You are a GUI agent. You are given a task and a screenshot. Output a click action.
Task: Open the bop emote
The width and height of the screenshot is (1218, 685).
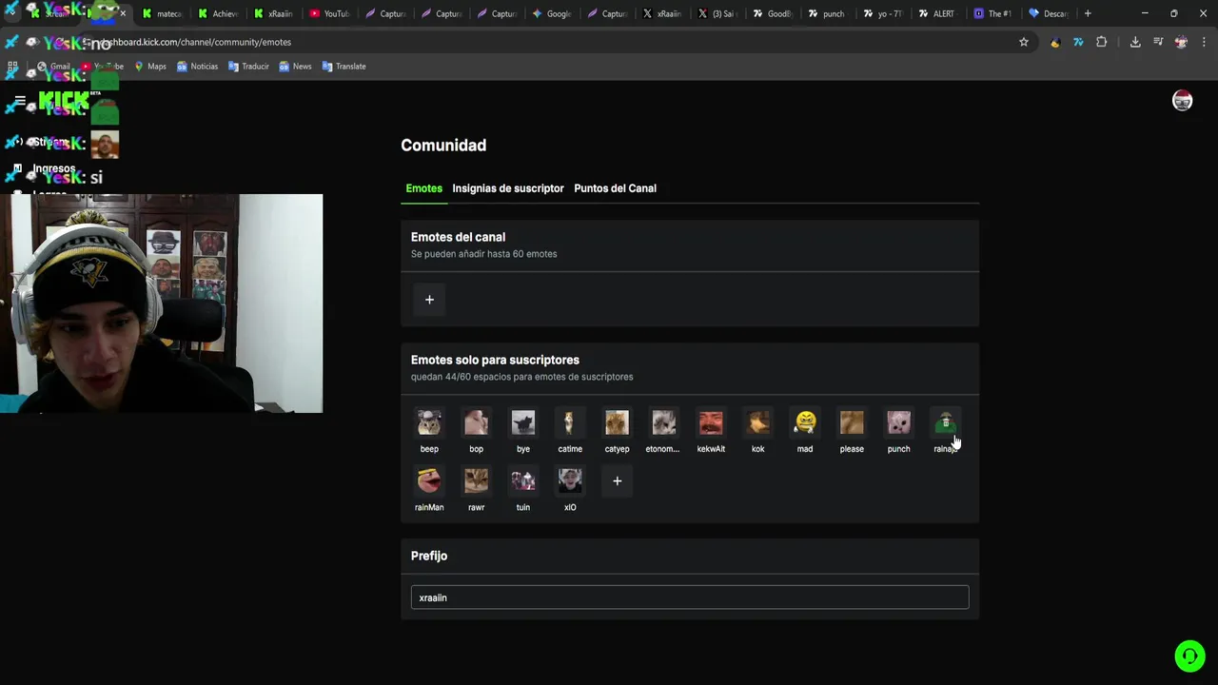476,422
